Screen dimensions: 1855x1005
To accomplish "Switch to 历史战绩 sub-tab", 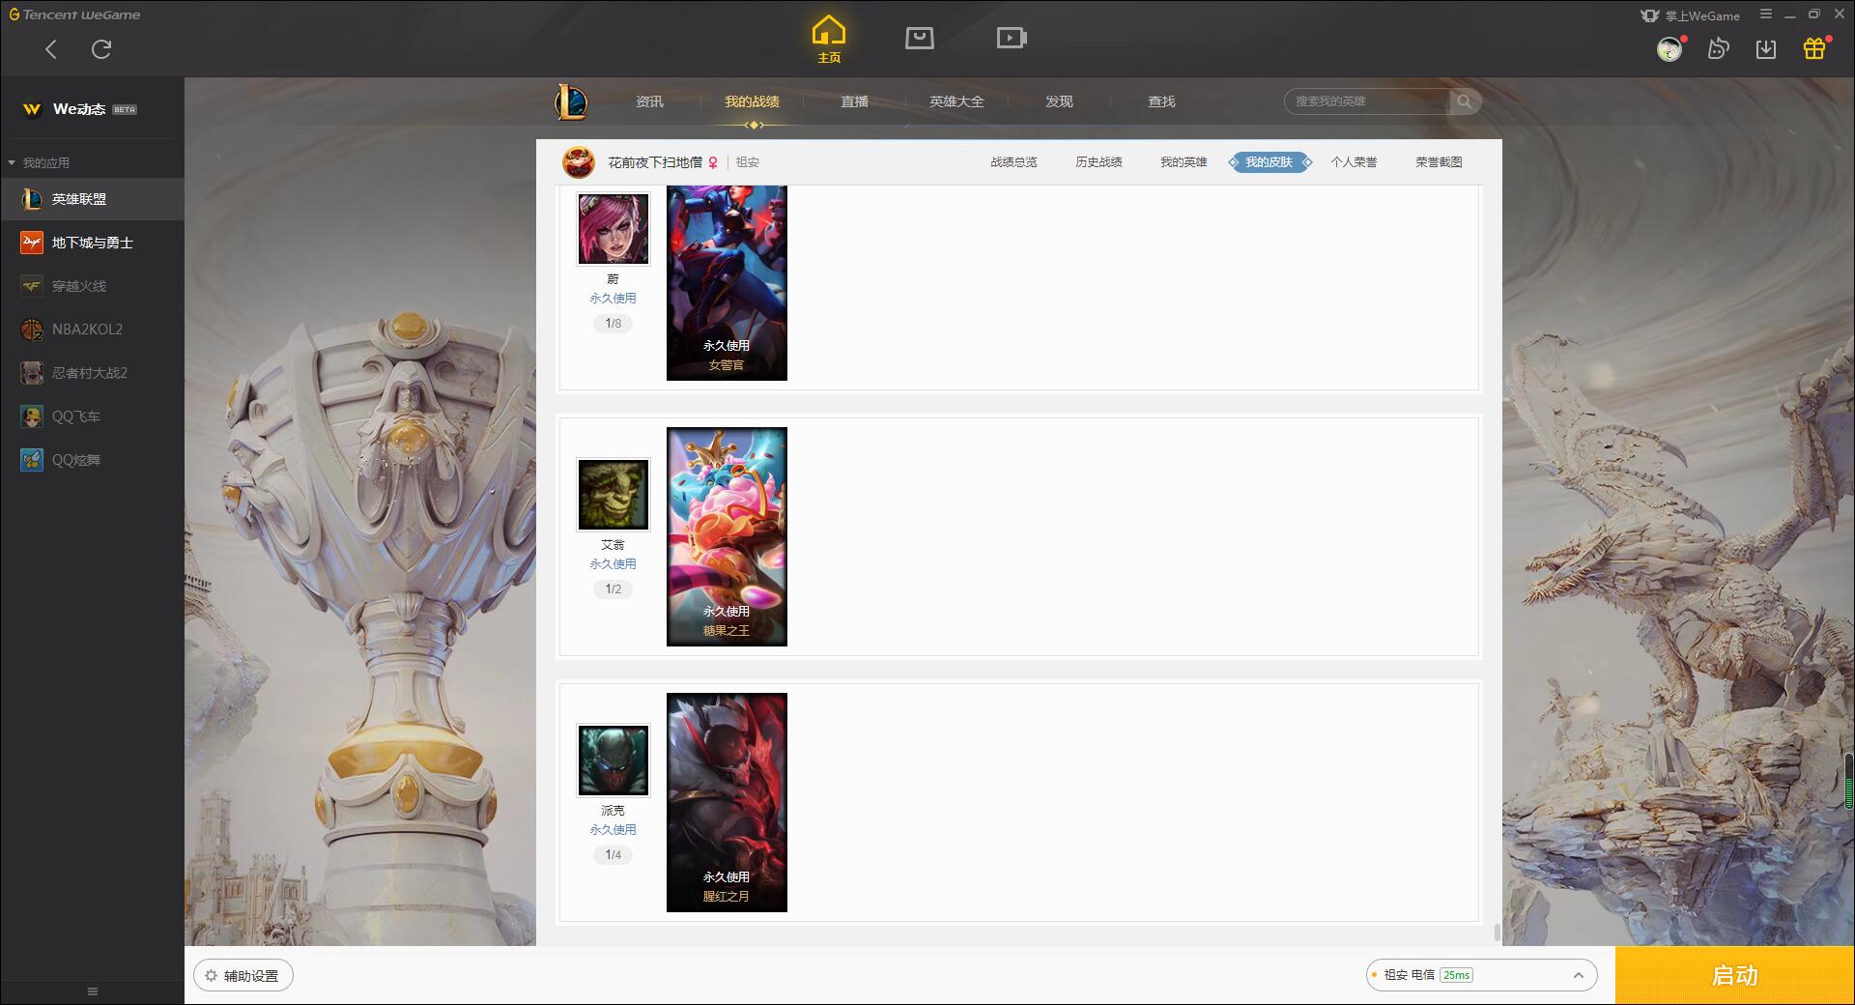I will (1099, 162).
